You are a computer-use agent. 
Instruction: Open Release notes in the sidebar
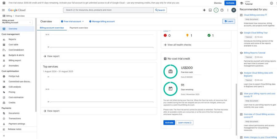tap(15, 129)
